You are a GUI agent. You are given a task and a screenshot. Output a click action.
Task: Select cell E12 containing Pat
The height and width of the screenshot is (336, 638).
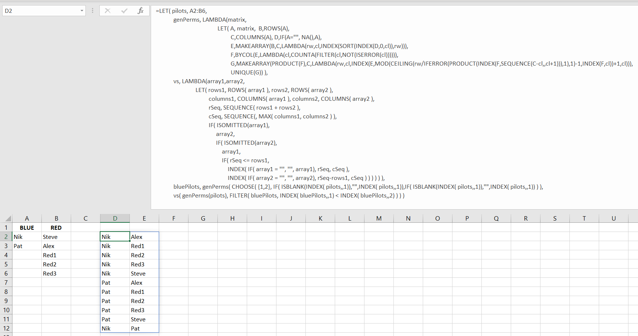pyautogui.click(x=144, y=328)
